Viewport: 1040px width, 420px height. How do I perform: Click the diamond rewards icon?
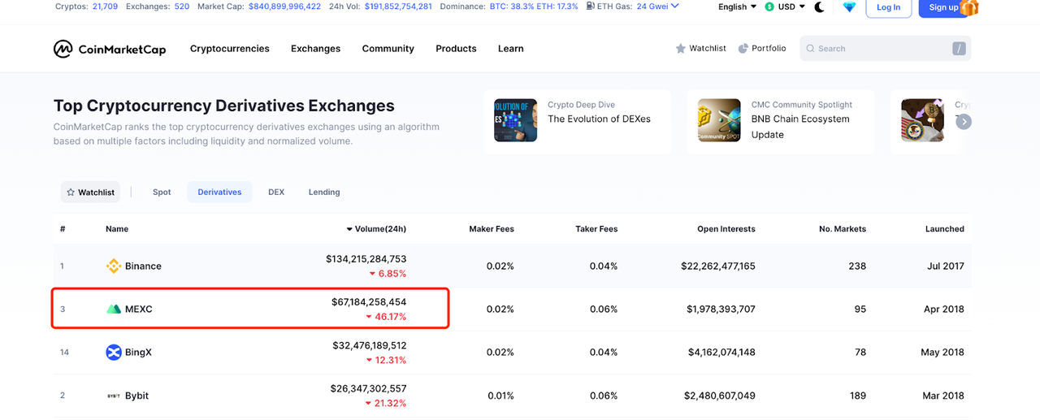[x=849, y=7]
